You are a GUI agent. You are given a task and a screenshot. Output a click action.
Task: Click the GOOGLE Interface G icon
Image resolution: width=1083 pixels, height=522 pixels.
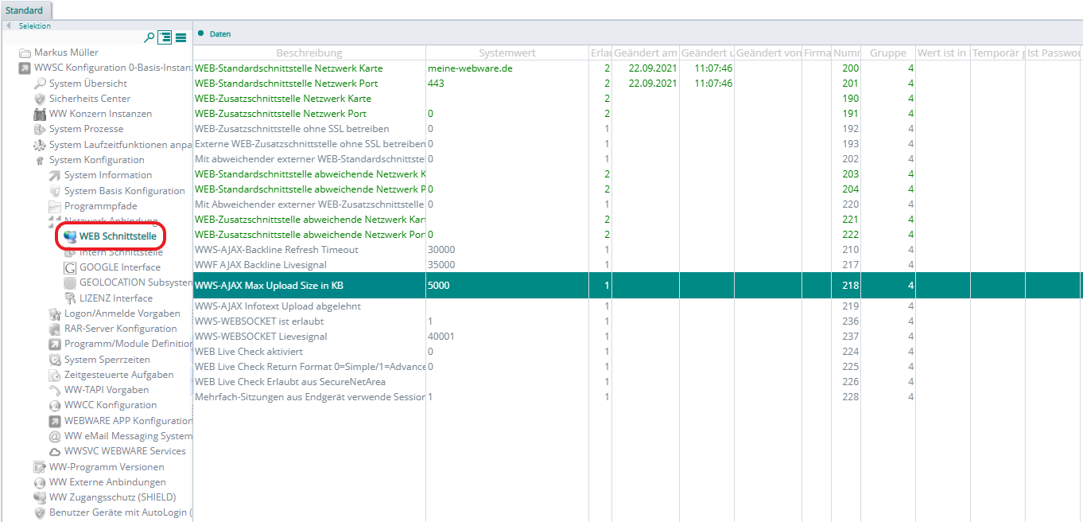tap(70, 267)
